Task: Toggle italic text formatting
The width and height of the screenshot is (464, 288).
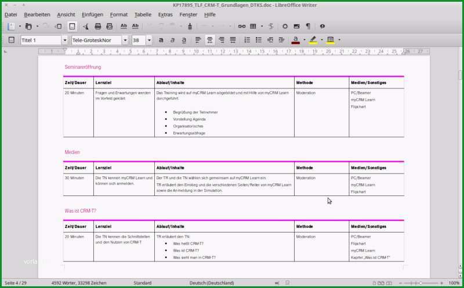Action: click(172, 40)
